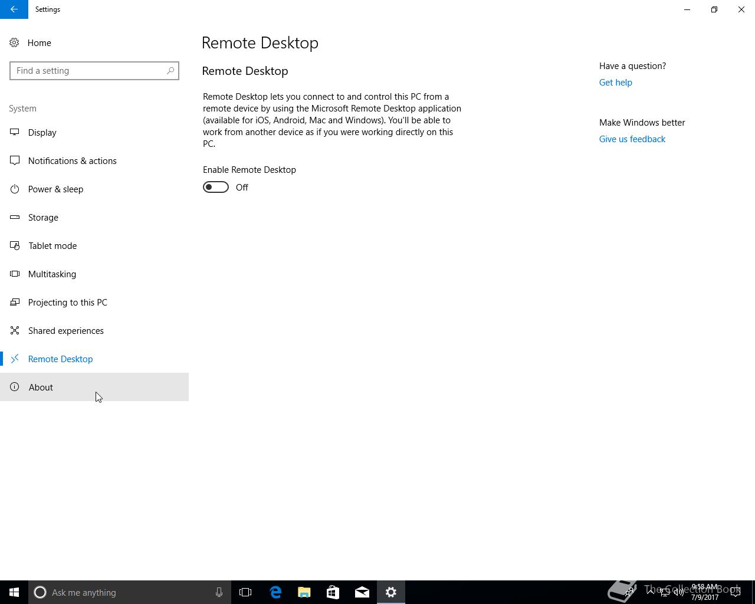
Task: Open Shared experiences settings
Action: click(x=94, y=330)
